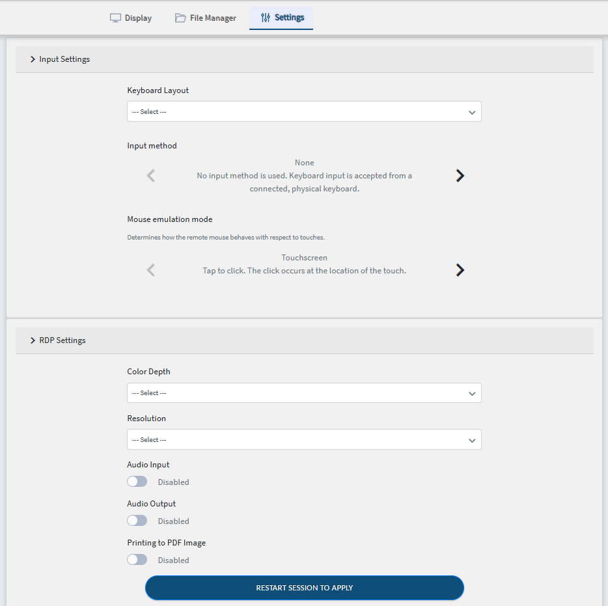This screenshot has height=606, width=608.
Task: Open the Color Depth dropdown
Action: [x=304, y=393]
